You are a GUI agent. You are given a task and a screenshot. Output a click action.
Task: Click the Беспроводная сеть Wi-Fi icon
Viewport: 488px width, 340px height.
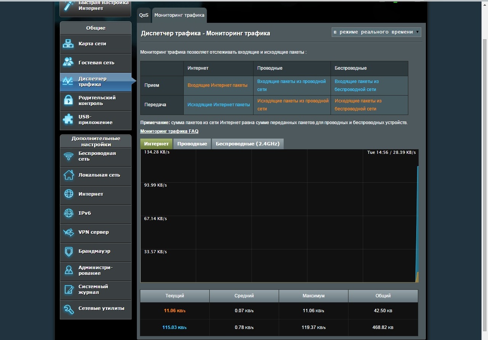tap(69, 156)
